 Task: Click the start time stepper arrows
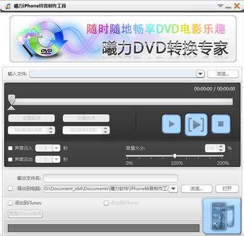tap(51, 130)
